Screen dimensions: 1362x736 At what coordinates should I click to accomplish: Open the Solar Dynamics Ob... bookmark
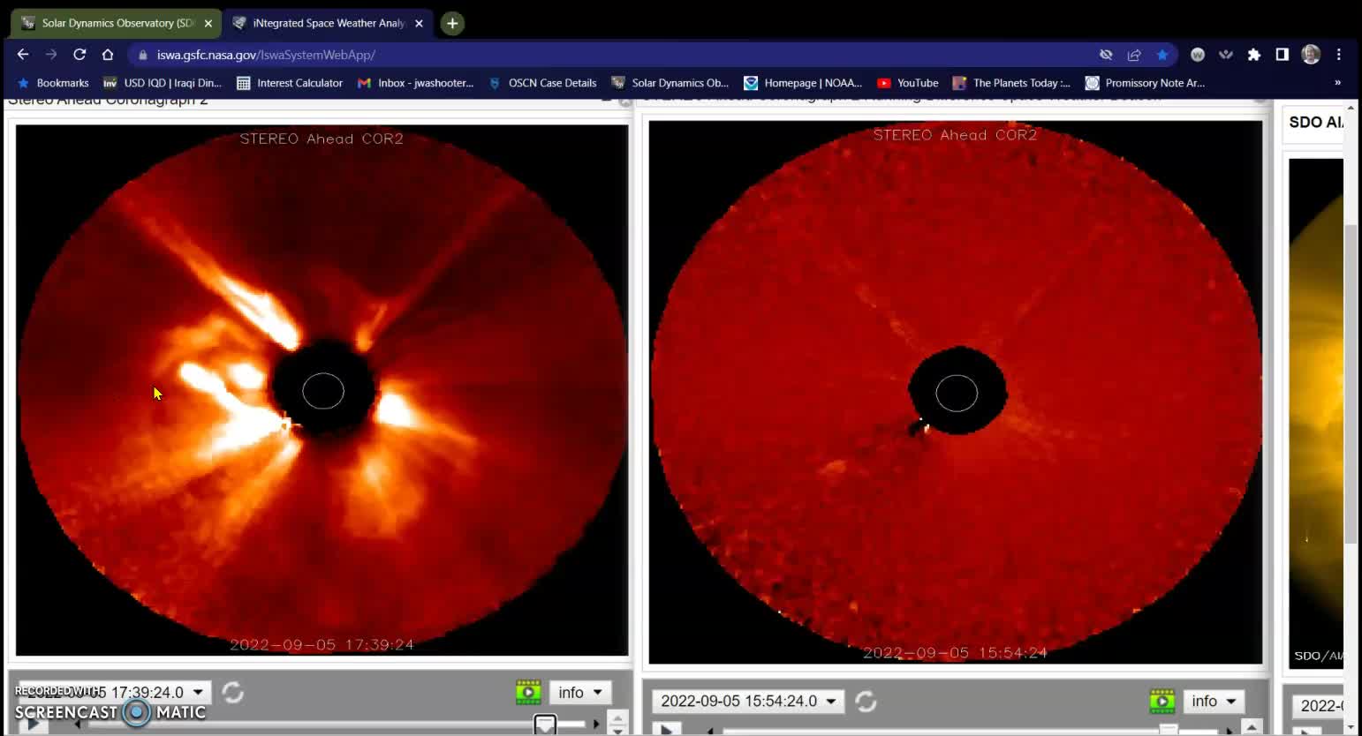tap(670, 83)
